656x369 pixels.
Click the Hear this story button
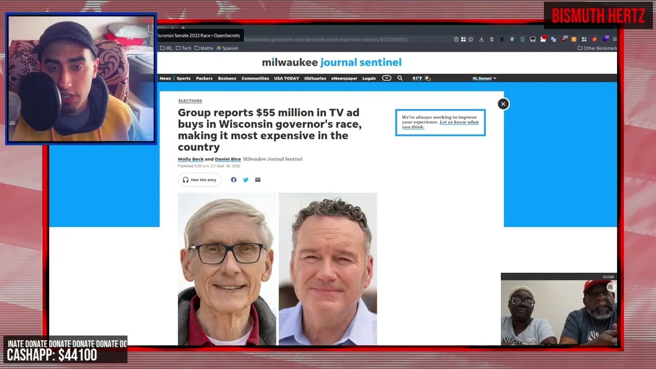click(x=199, y=180)
